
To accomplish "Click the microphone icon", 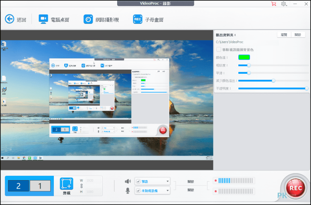I will [128, 191].
